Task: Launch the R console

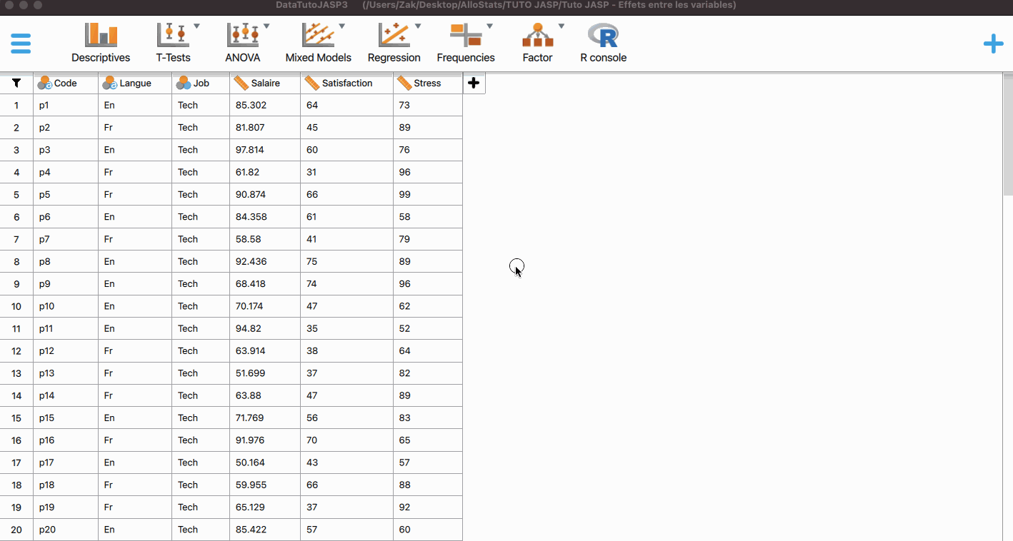Action: click(603, 44)
